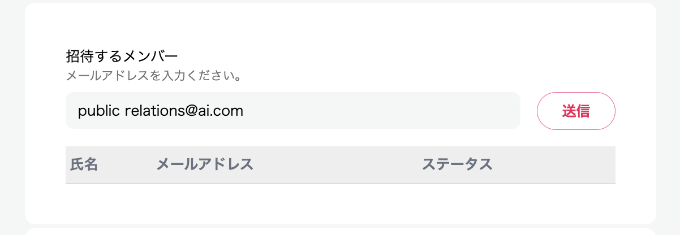Click the 招待するメンバー heading label
Screen dimensions: 680x235
pyautogui.click(x=122, y=56)
